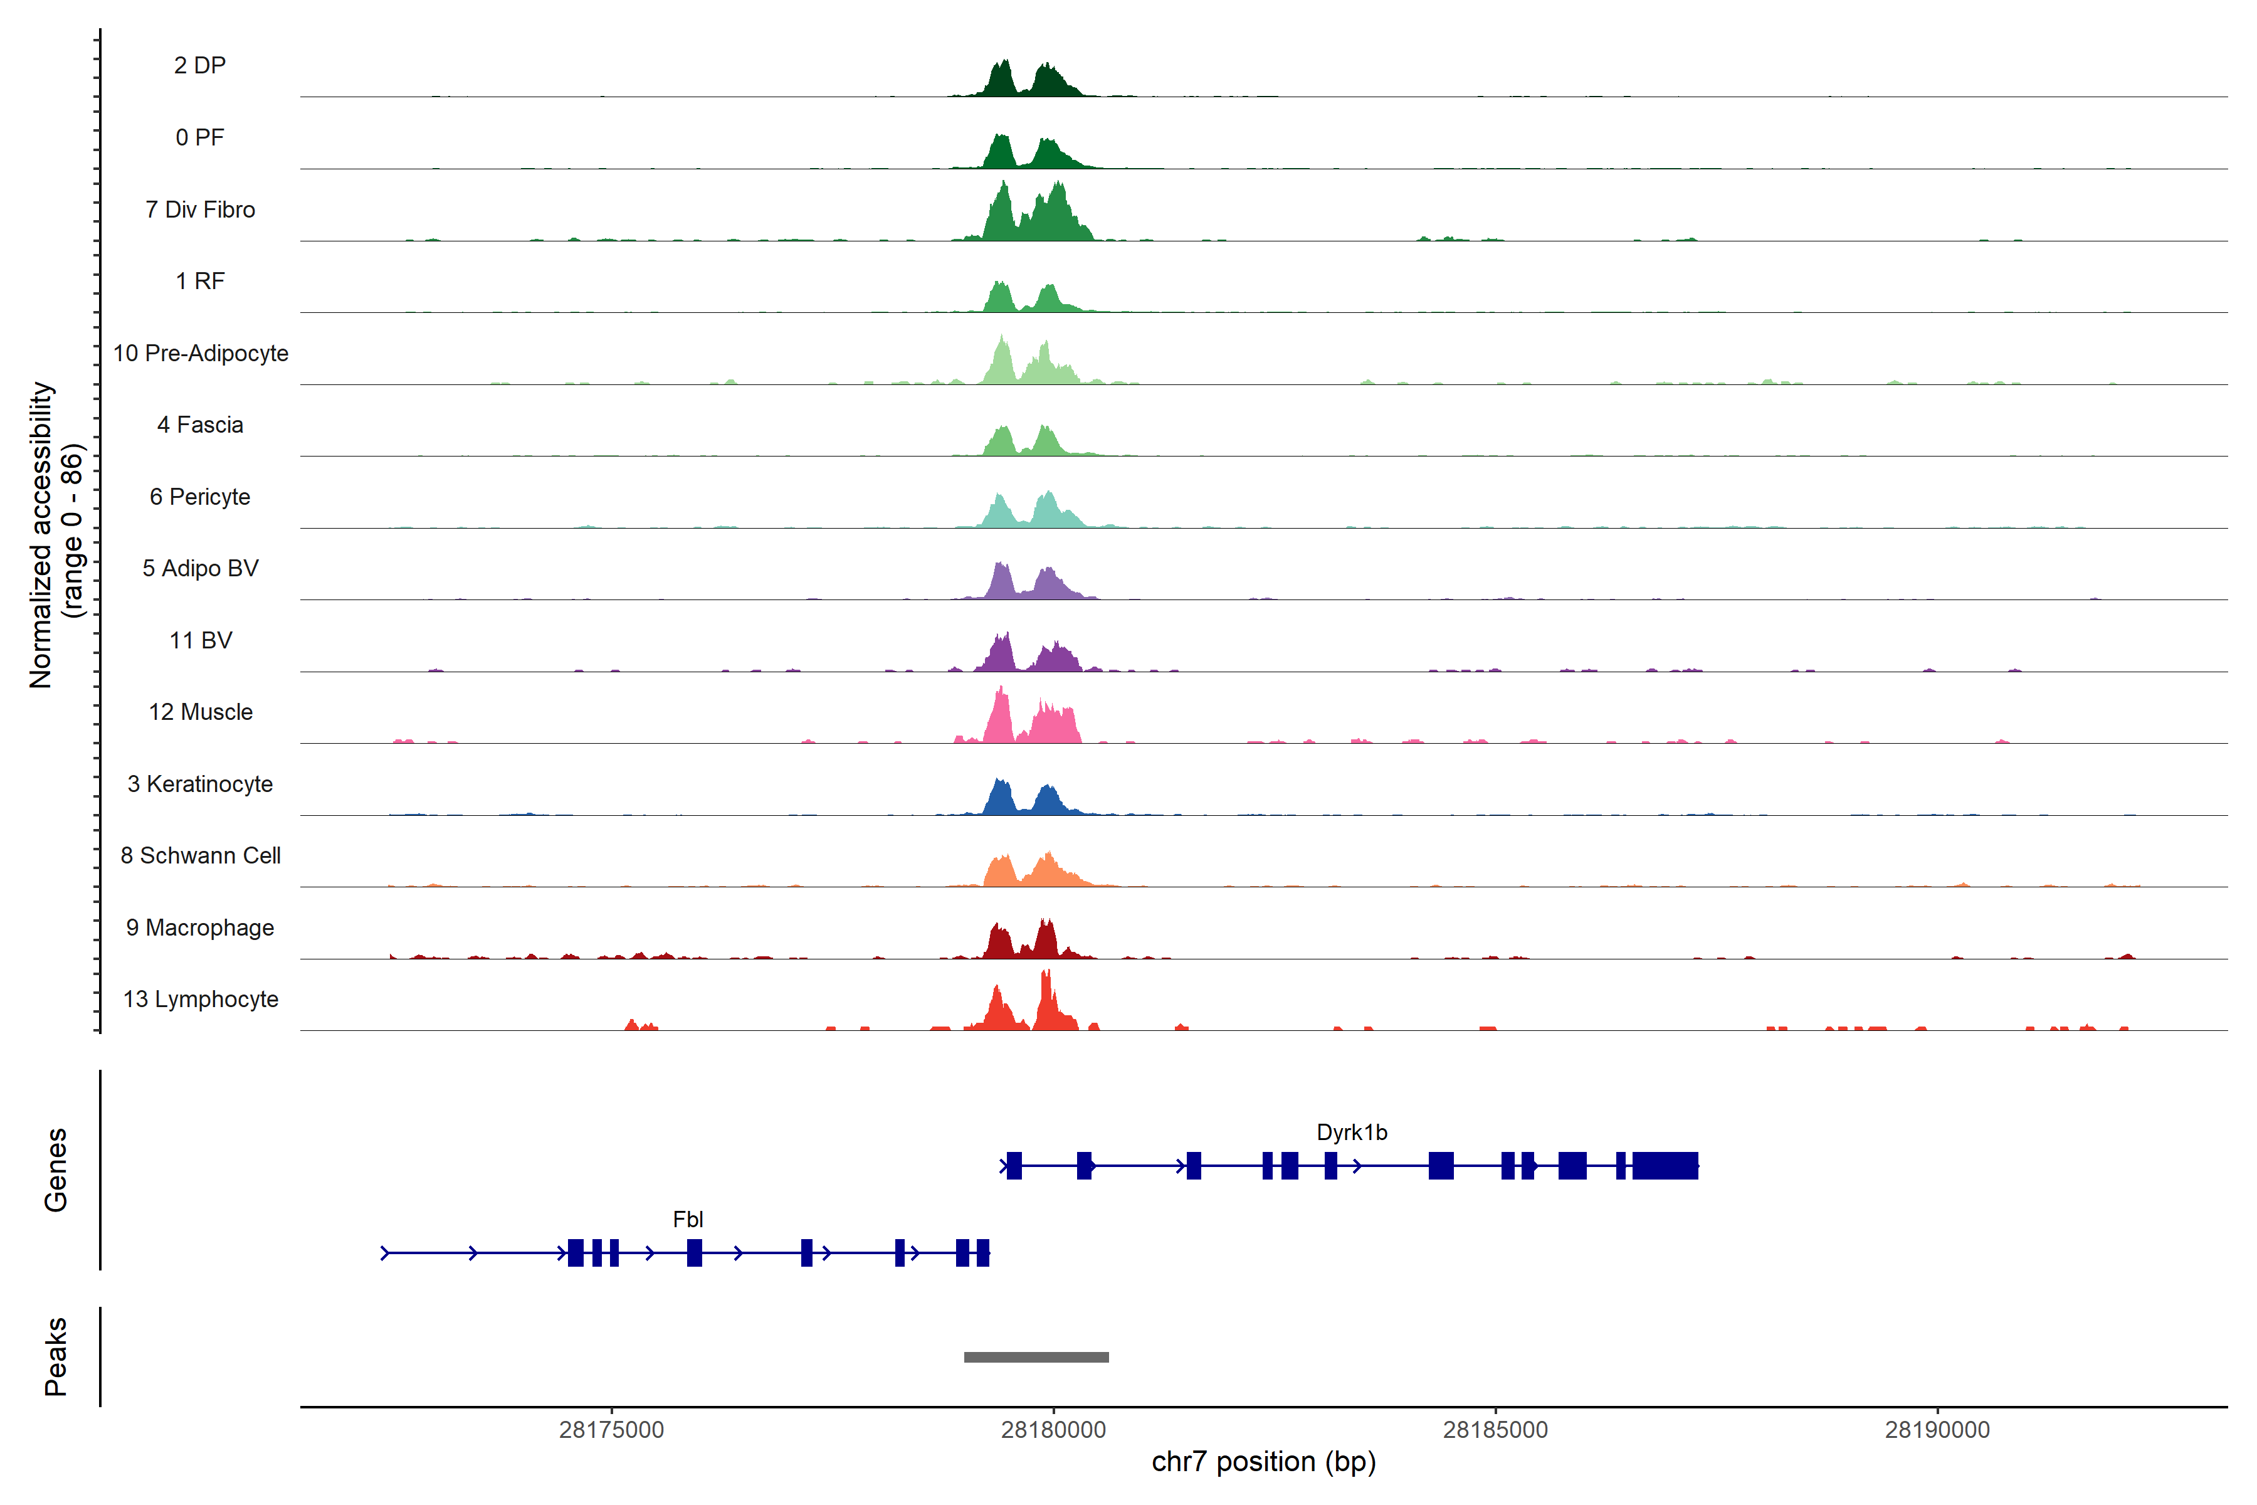Viewport: 2257px width, 1505px height.
Task: Click the 7 Div Fibro track label
Action: click(x=199, y=209)
